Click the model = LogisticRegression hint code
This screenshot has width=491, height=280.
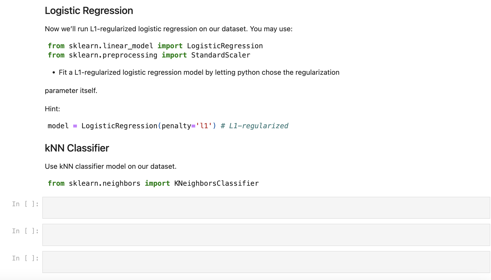(x=168, y=126)
